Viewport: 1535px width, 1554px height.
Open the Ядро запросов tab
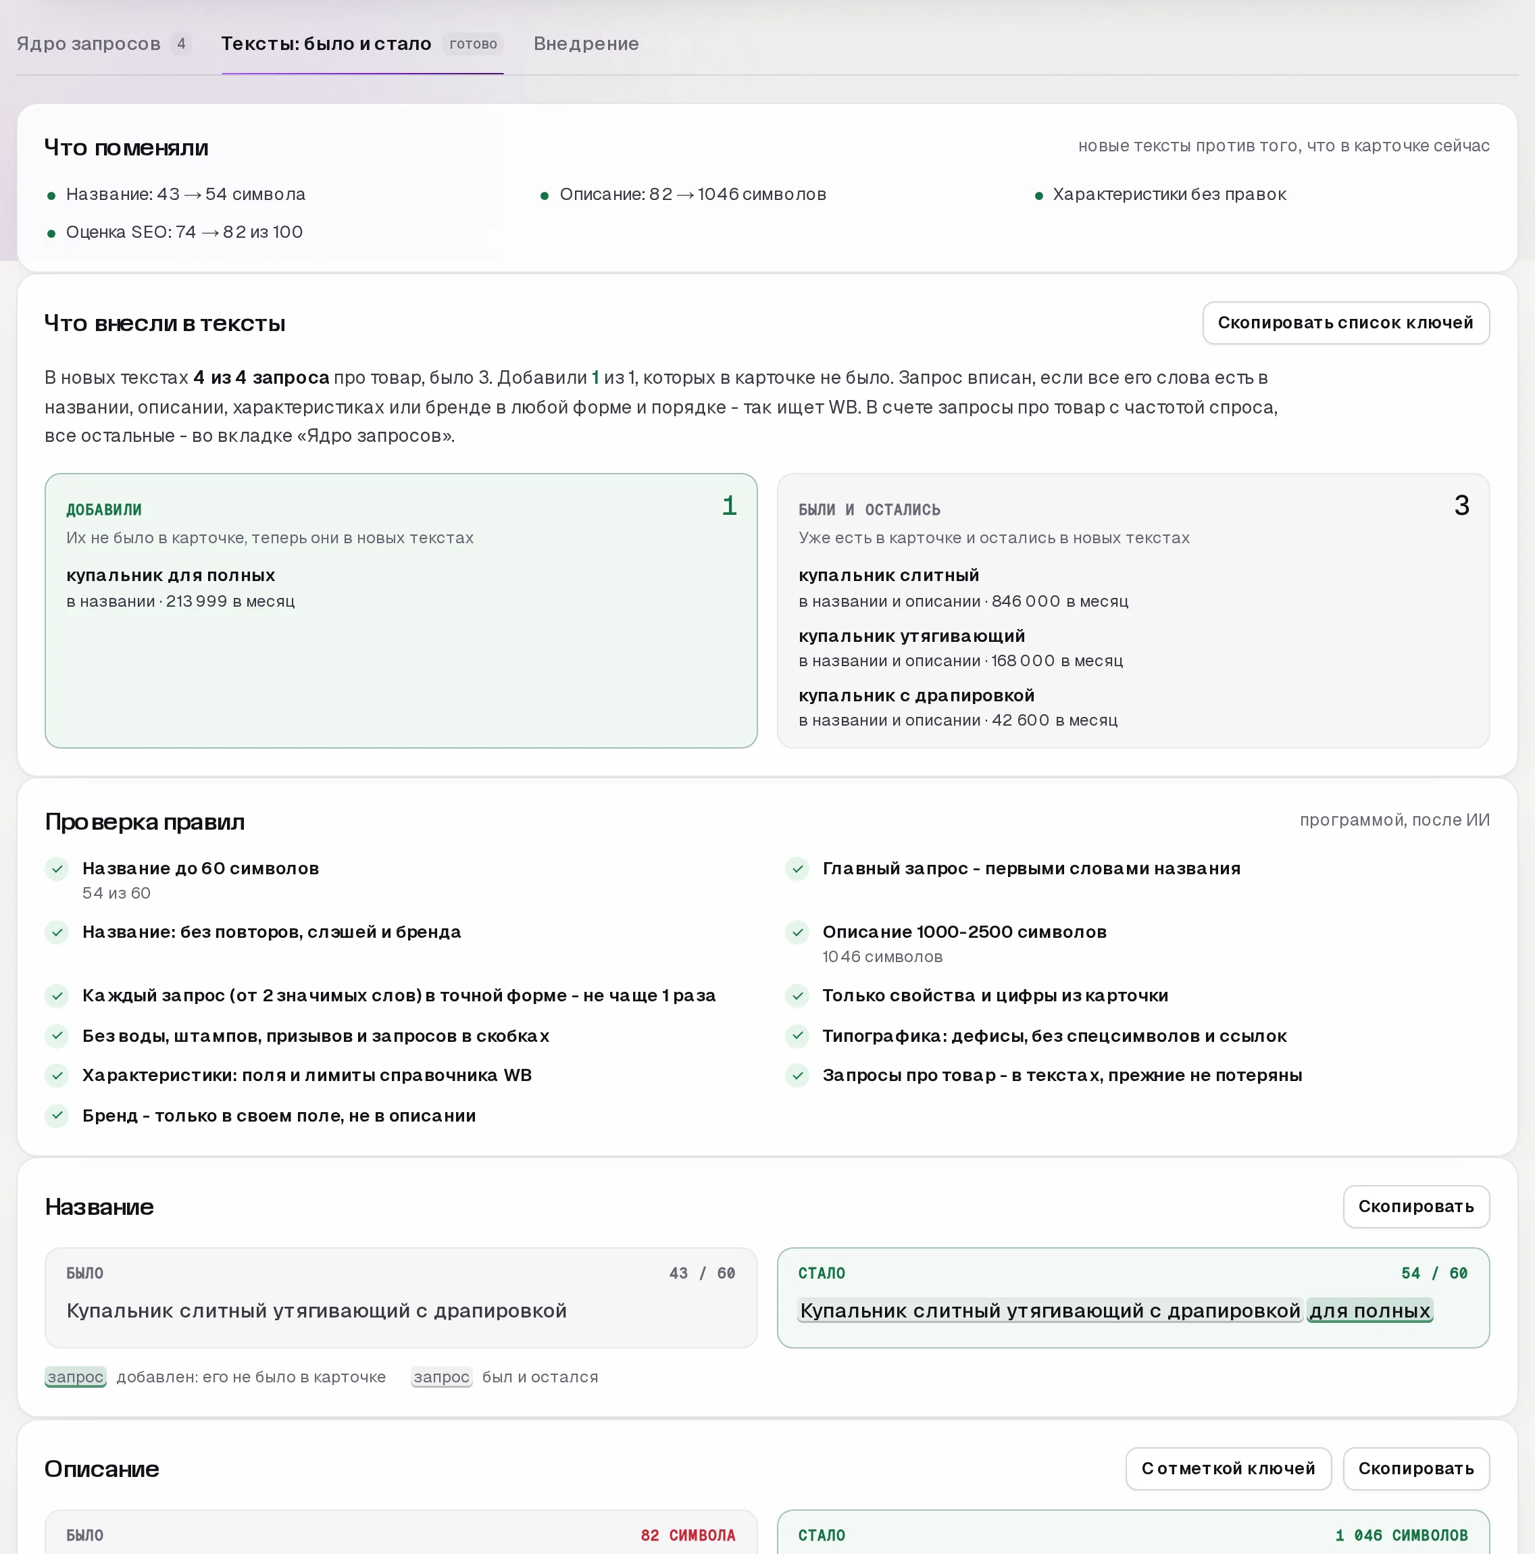point(103,43)
